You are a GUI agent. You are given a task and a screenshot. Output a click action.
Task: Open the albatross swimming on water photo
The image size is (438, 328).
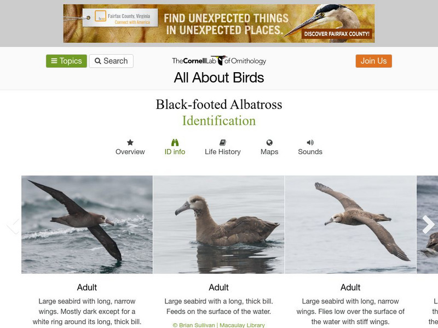tap(219, 224)
